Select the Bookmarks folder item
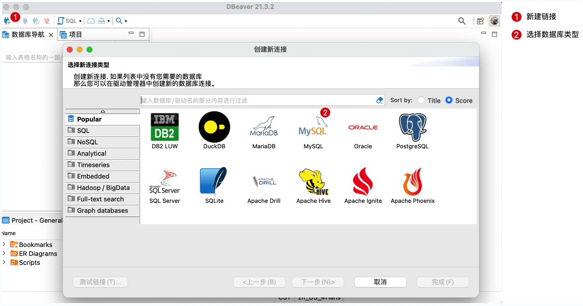583x306 pixels. [31, 245]
